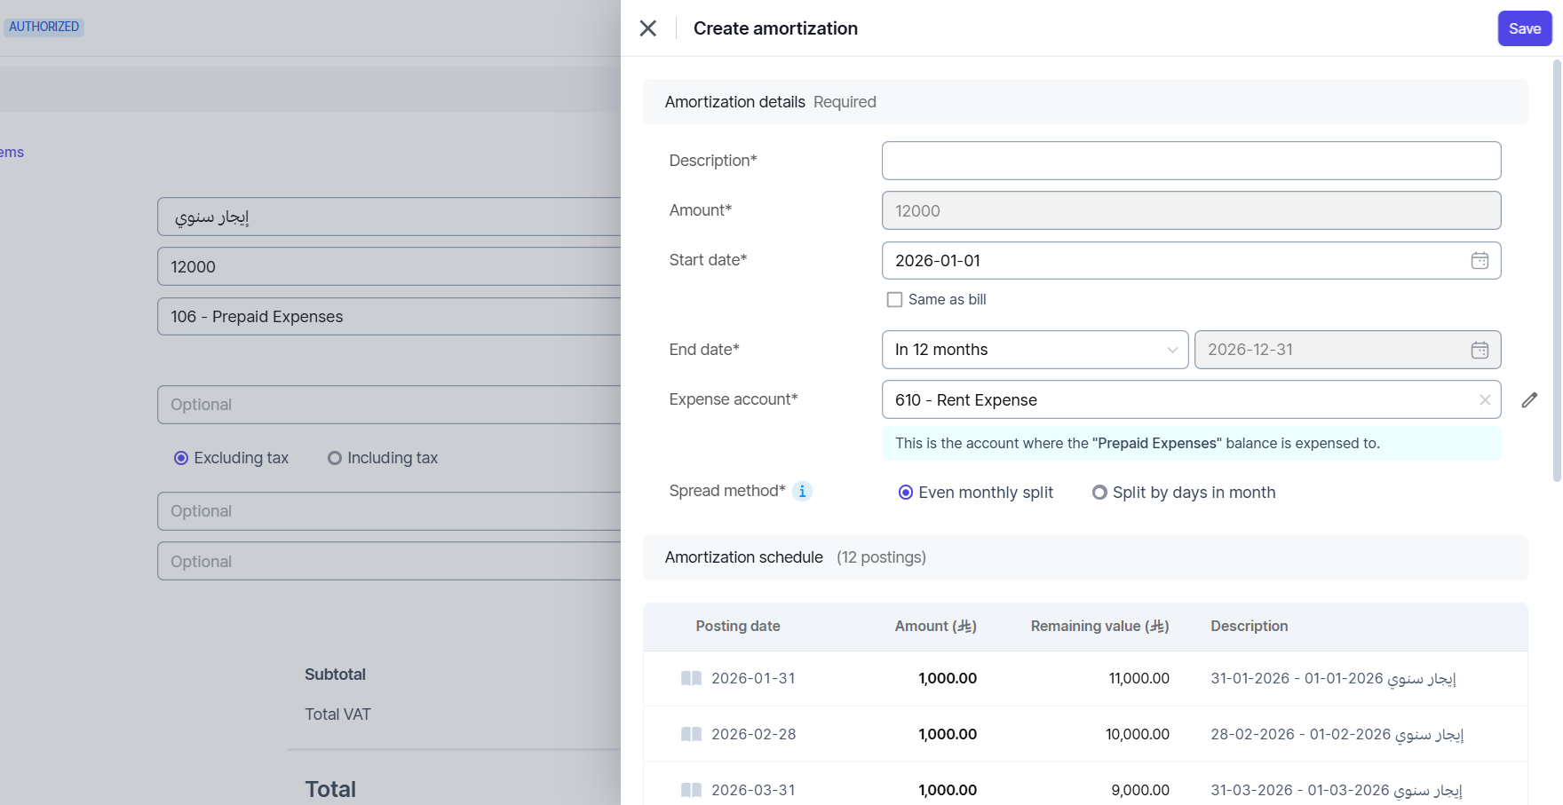Select Including tax radio option
1563x805 pixels.
[335, 459]
